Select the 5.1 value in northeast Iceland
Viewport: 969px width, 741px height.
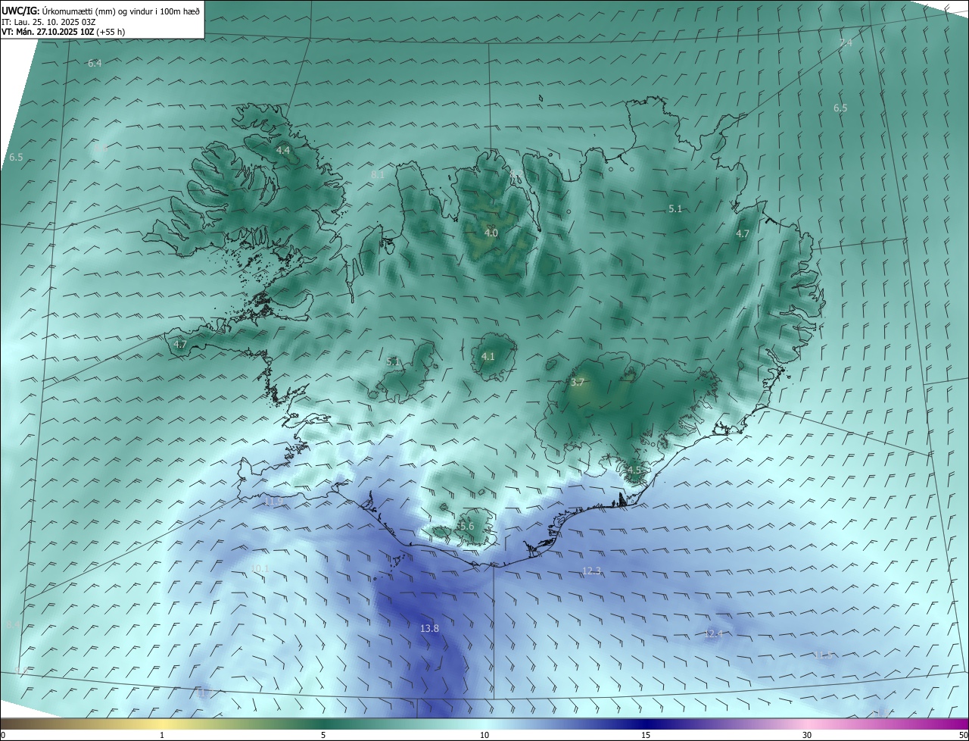pos(675,208)
